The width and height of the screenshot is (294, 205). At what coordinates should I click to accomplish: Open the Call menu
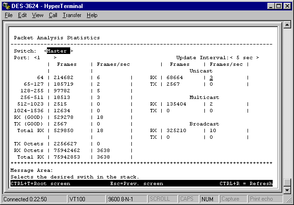pyautogui.click(x=53, y=15)
